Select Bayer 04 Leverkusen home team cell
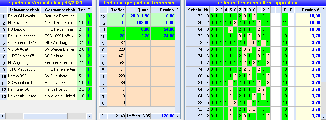The height and width of the screenshot is (120, 326). point(24,16)
